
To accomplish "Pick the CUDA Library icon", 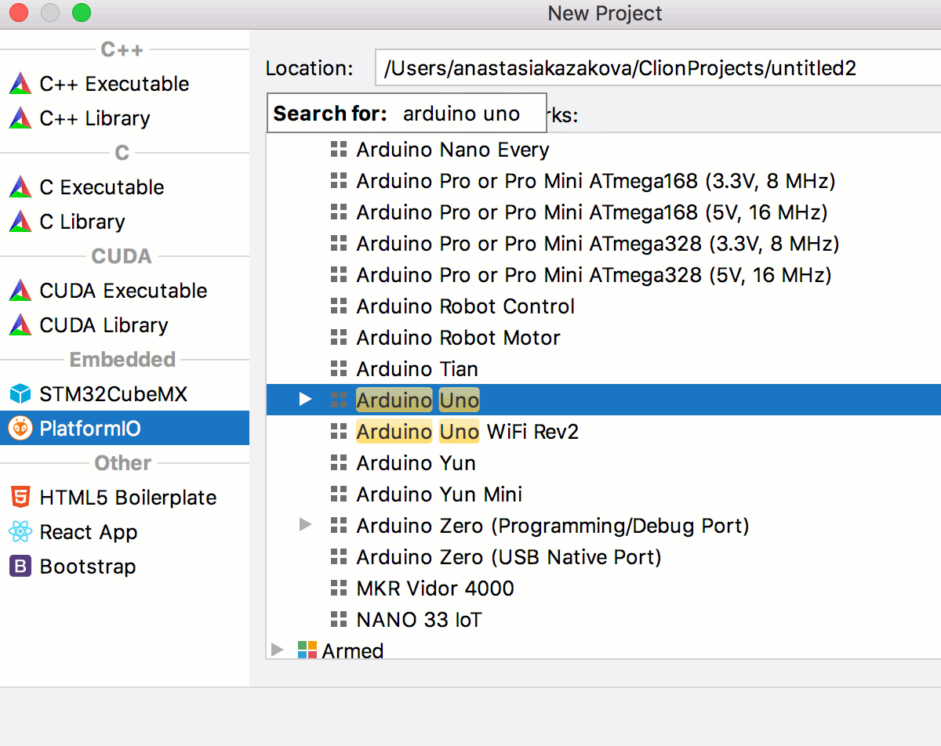I will pyautogui.click(x=20, y=325).
